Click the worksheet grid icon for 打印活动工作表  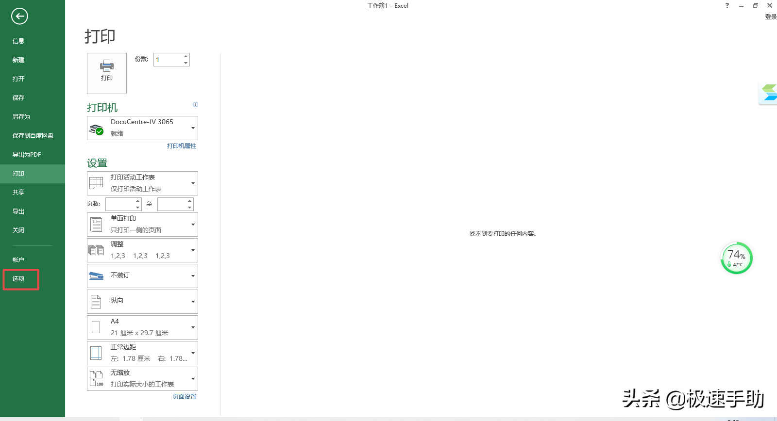tap(96, 183)
